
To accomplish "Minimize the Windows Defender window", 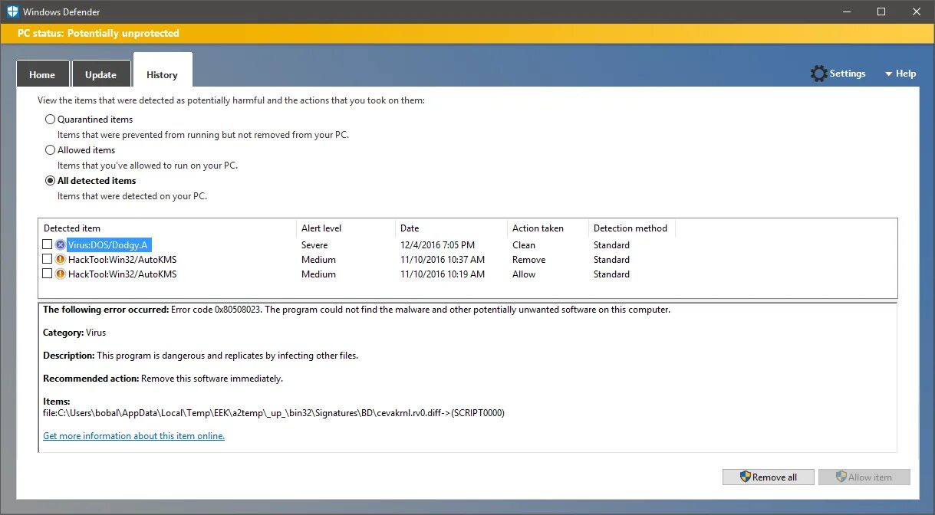I will (x=847, y=11).
